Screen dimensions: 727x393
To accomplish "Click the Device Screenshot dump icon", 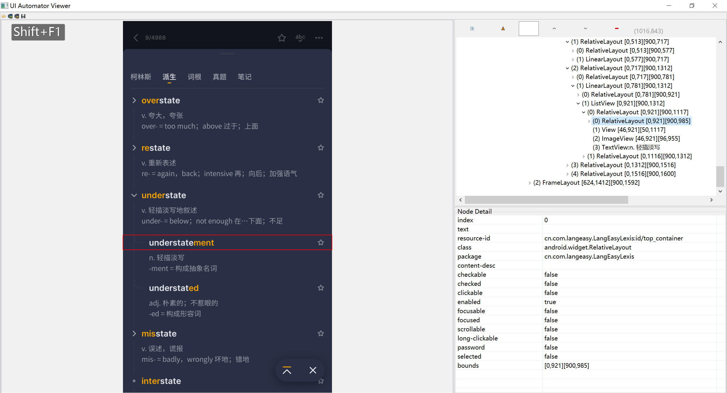I will click(x=10, y=16).
